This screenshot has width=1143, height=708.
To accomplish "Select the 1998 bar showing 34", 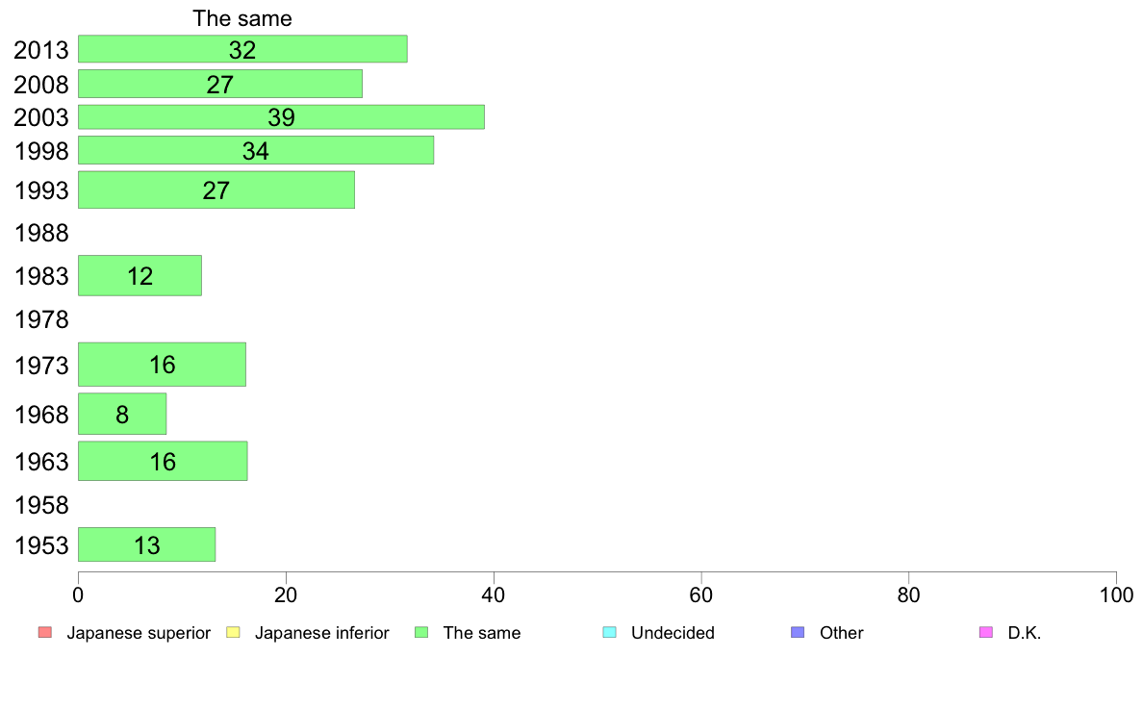I will [256, 150].
